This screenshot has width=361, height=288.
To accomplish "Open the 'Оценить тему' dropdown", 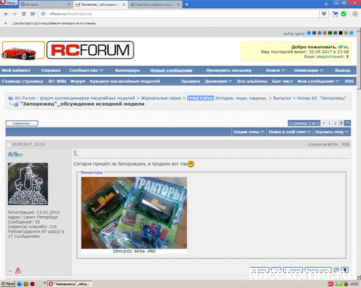I will coord(331,132).
